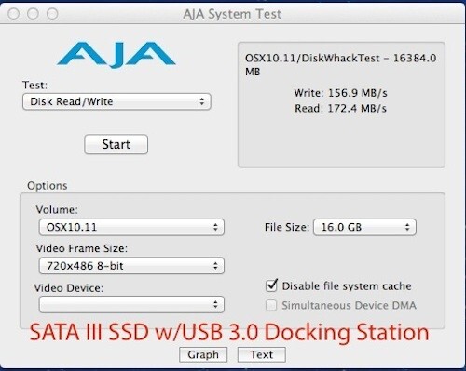
Task: Click the Read: 172.4 MB/s result
Action: coord(340,108)
